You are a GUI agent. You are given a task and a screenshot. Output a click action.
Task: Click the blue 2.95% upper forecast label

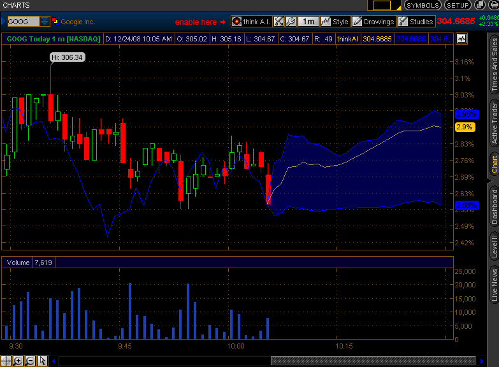click(466, 114)
